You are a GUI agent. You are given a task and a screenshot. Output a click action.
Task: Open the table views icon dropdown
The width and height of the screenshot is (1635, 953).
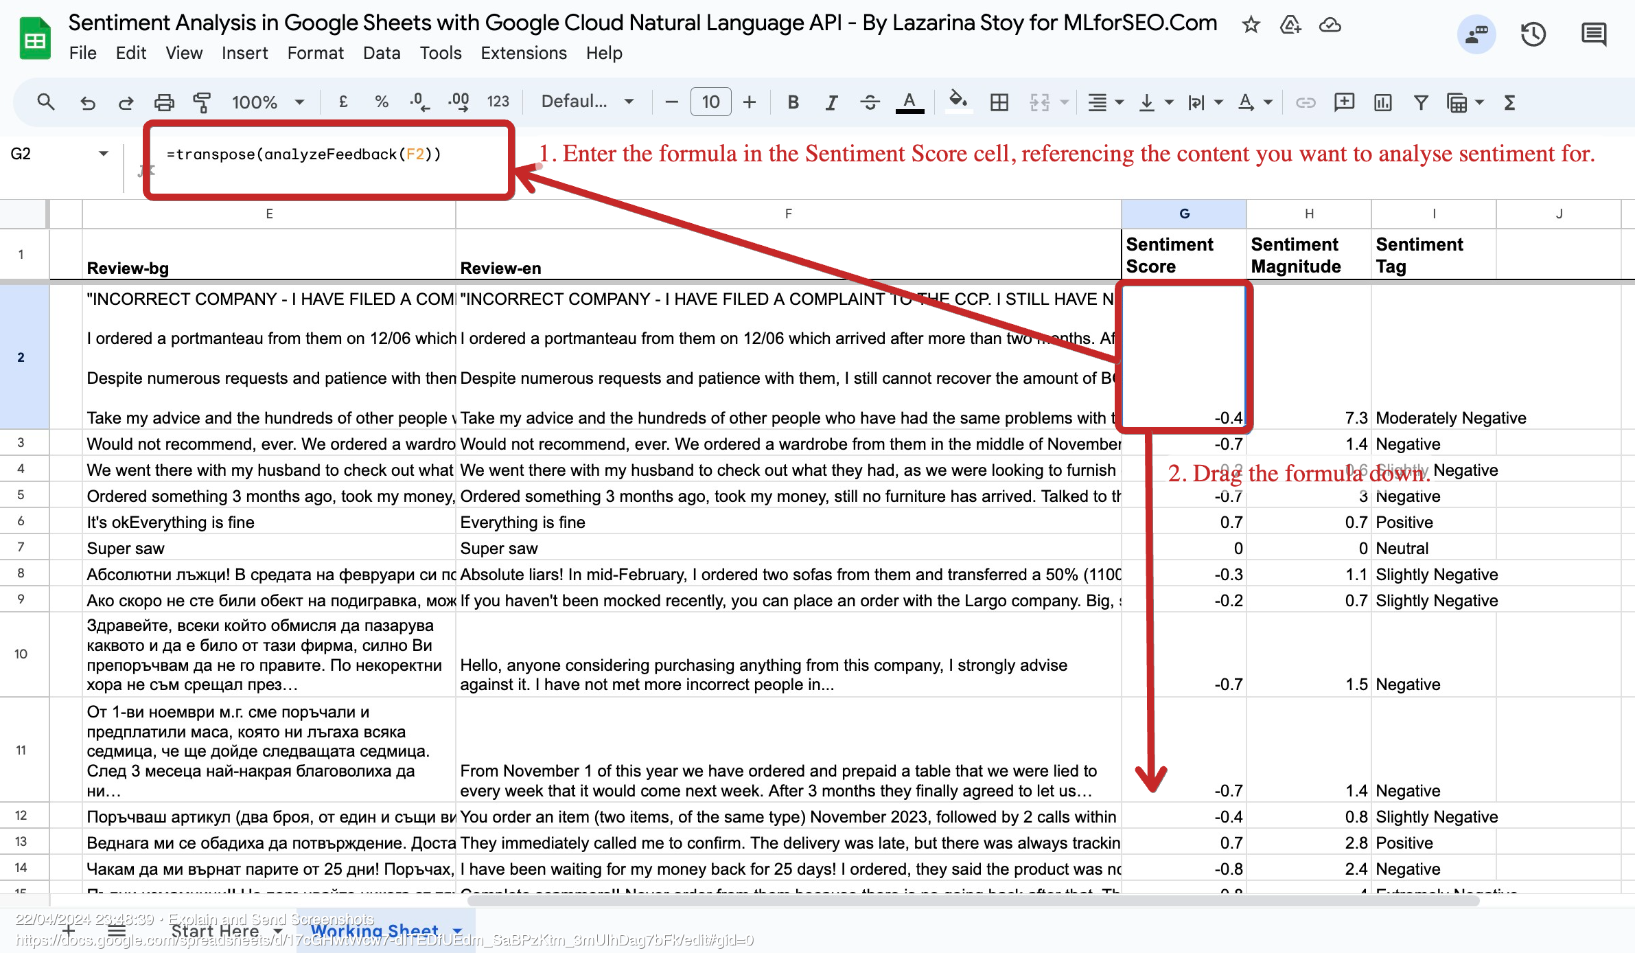(x=1465, y=102)
